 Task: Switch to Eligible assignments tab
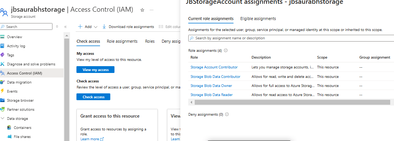click(258, 19)
